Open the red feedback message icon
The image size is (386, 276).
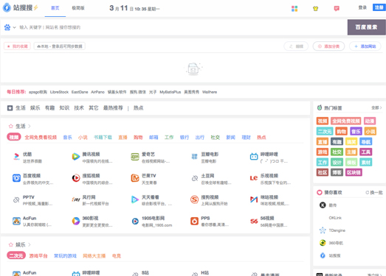[x=337, y=9]
